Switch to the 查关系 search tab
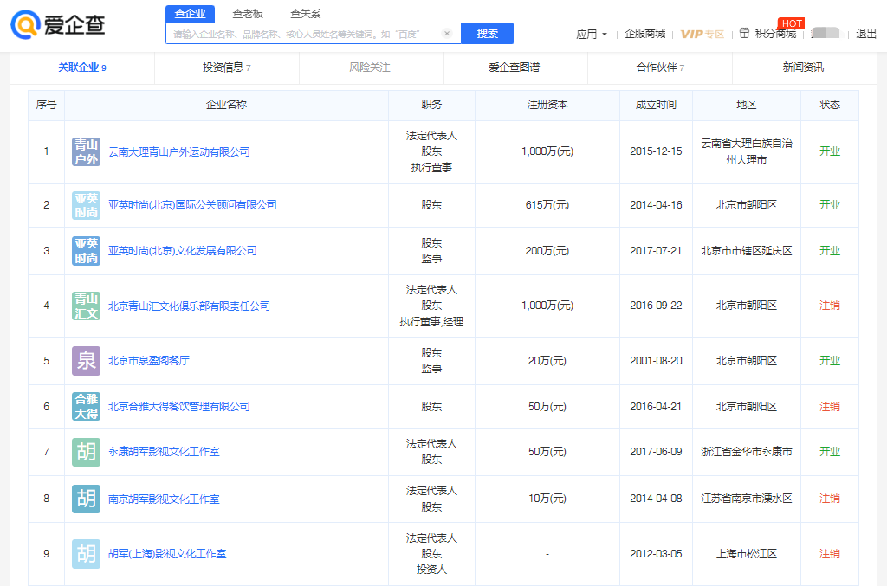Screen dimensions: 887x586 (305, 14)
